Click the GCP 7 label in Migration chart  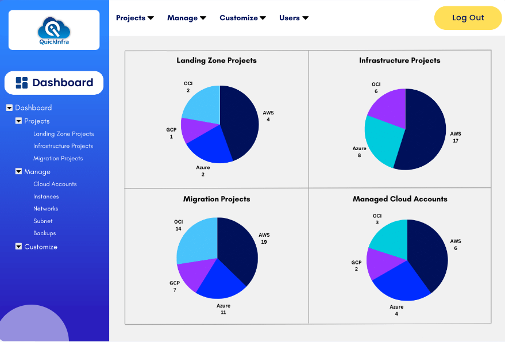point(175,286)
